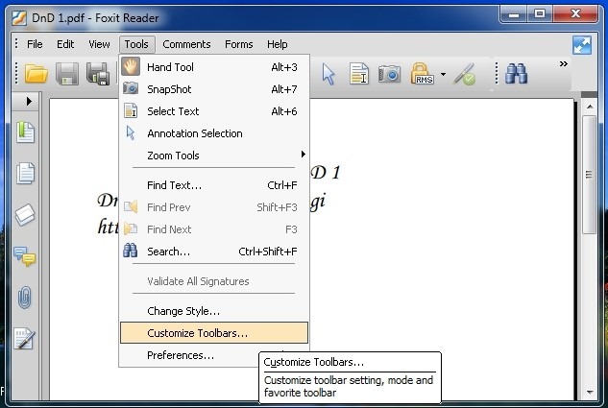The height and width of the screenshot is (408, 608).
Task: Minimize the Foxit Reader window
Action: 514,14
